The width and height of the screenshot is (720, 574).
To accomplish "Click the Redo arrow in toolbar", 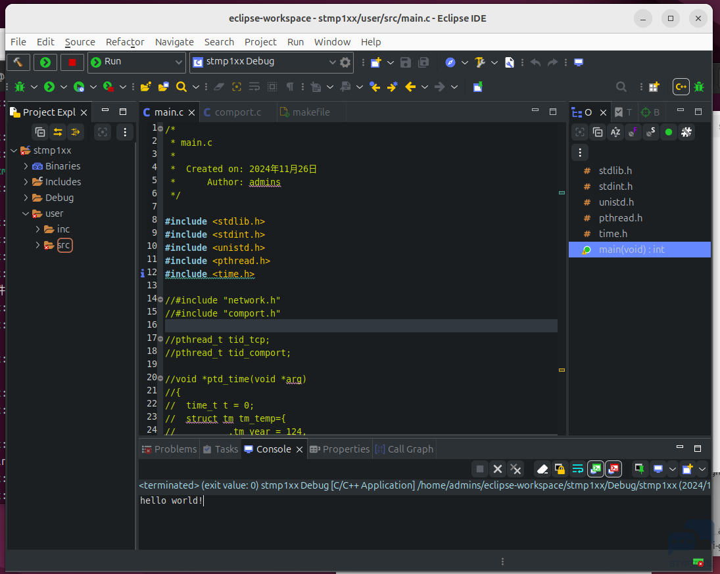I will [553, 62].
